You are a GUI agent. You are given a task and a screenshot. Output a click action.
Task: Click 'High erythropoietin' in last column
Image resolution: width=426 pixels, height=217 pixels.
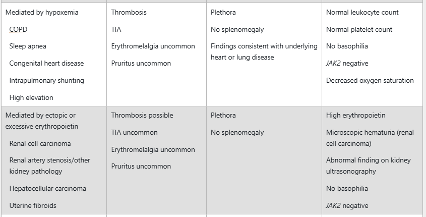click(355, 115)
